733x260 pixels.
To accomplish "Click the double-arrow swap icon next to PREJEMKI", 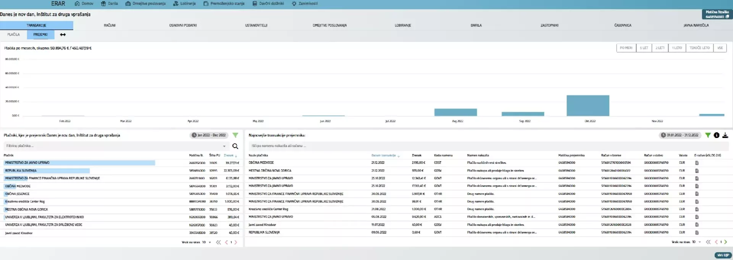I will point(63,35).
